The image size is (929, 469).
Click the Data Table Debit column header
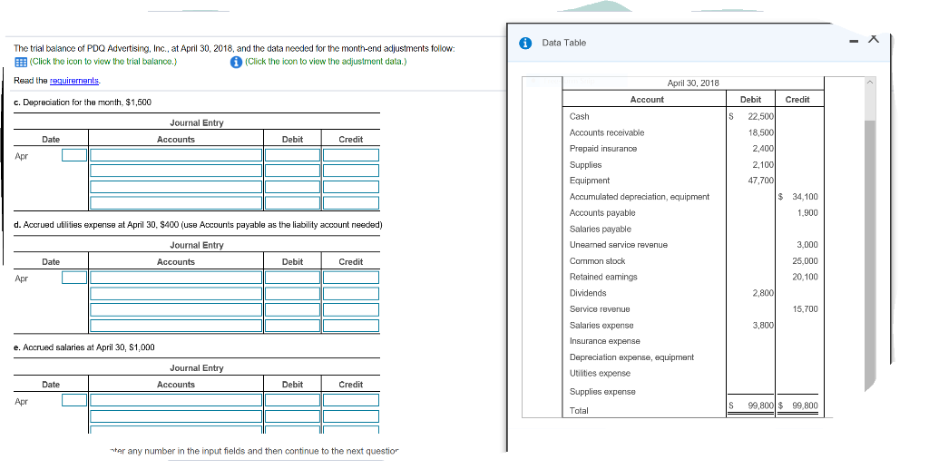(x=750, y=100)
